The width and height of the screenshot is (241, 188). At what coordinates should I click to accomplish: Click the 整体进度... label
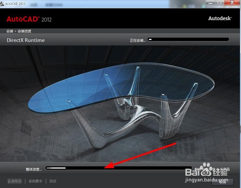tap(34, 169)
